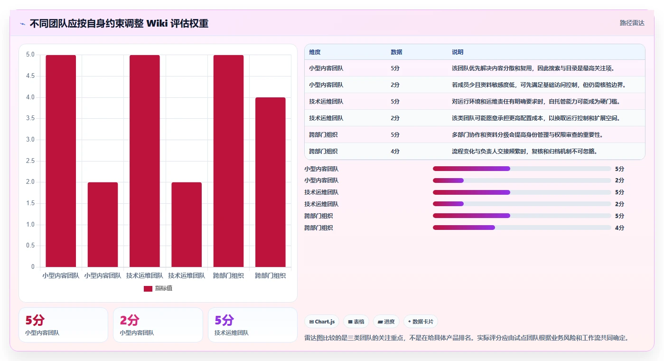Click the 4.5 tick on the chart y-axis
Viewport: 664px width, 361px height.
[30, 76]
